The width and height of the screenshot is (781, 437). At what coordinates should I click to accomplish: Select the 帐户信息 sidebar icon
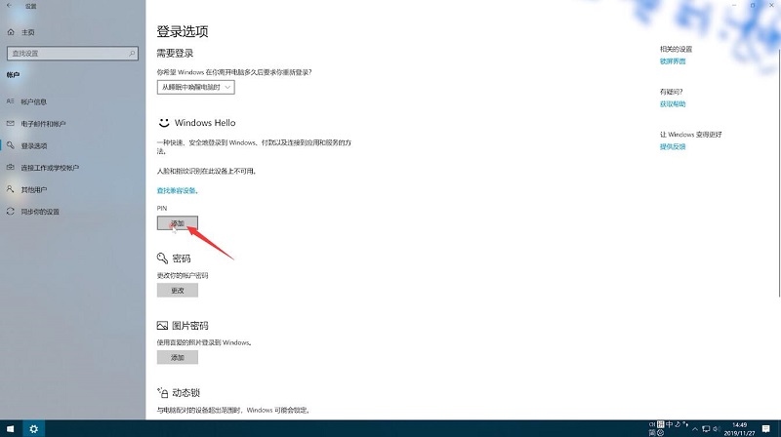click(11, 101)
